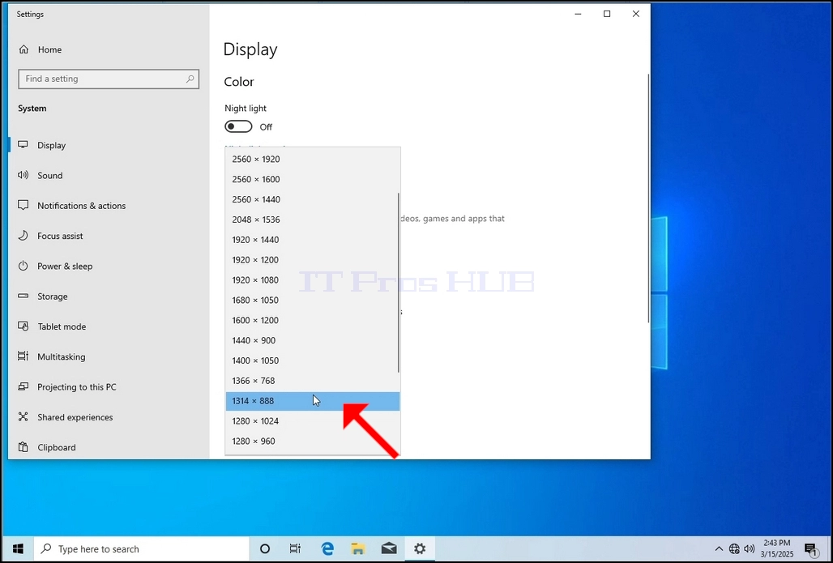Choose 1280 × 960 from the list
The height and width of the screenshot is (563, 833).
(x=312, y=441)
